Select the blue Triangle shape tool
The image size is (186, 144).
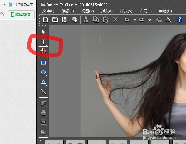point(43,82)
